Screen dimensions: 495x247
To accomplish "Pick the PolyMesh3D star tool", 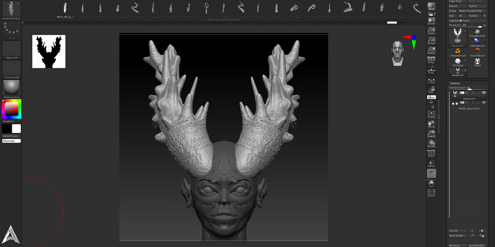I will coord(477,33).
